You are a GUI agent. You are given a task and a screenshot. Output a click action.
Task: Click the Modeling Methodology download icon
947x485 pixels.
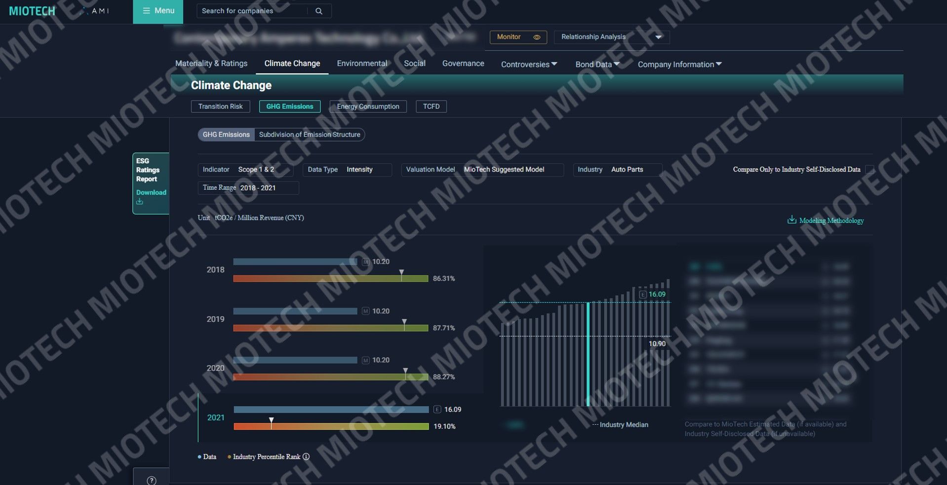[791, 220]
